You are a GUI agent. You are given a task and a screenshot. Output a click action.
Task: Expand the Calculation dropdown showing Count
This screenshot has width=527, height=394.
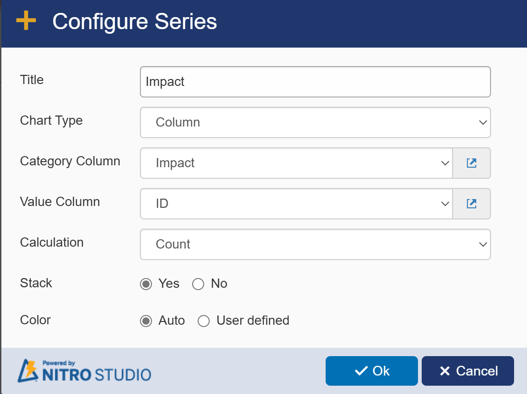tap(315, 244)
